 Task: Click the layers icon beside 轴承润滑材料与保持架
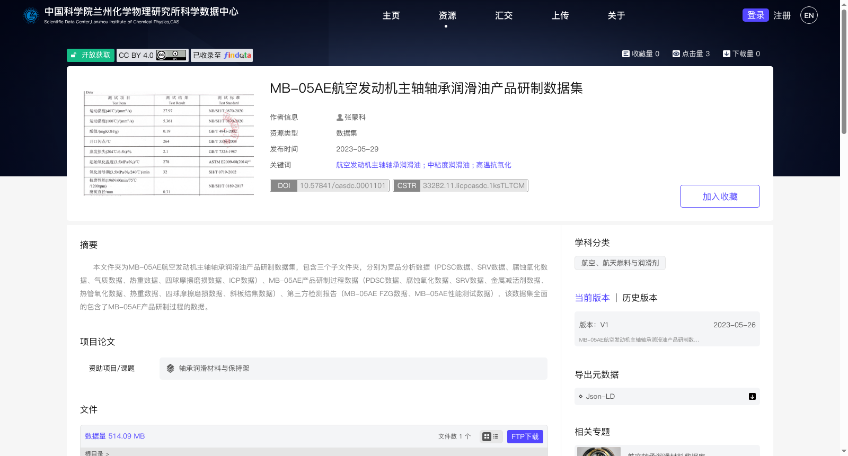click(170, 368)
